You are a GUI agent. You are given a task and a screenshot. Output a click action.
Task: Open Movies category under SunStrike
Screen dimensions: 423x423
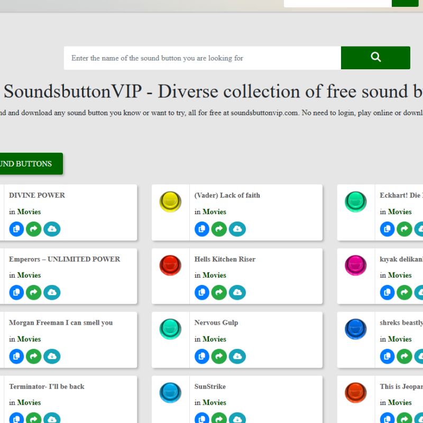(214, 402)
